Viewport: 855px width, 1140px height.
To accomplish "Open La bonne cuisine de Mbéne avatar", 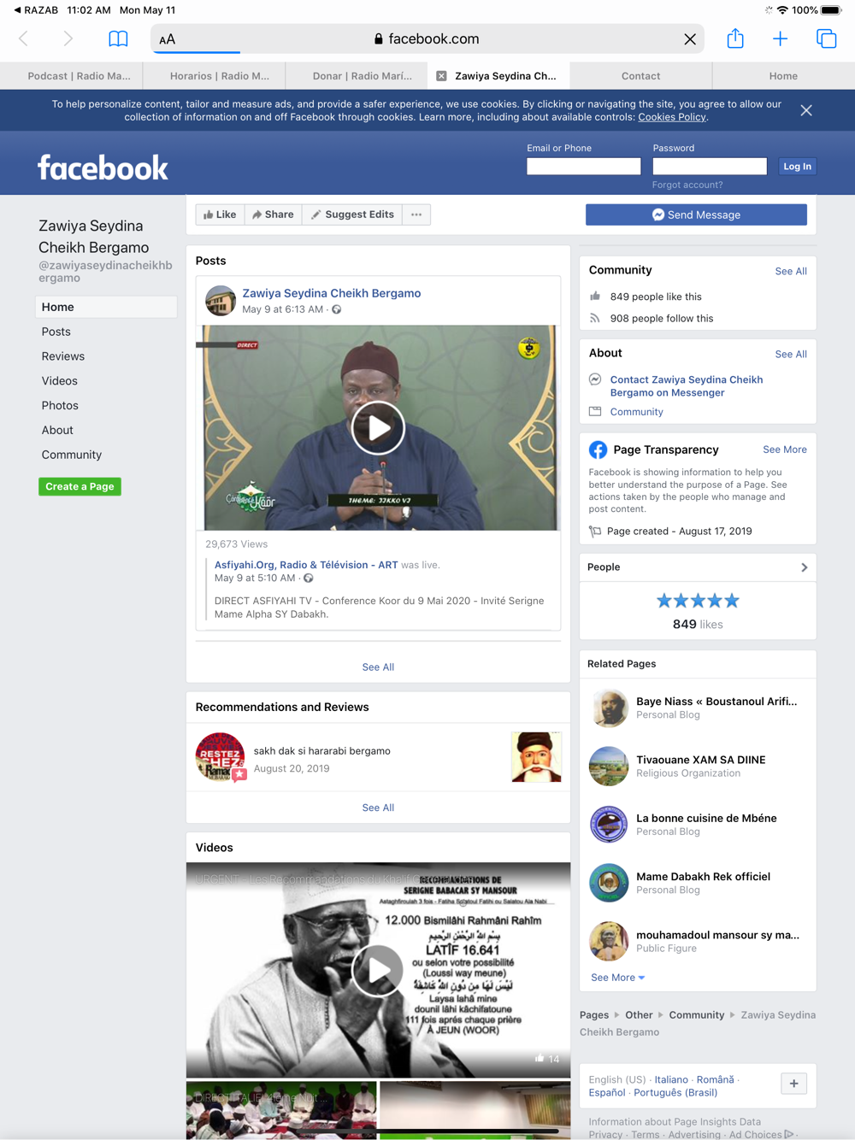I will [609, 825].
